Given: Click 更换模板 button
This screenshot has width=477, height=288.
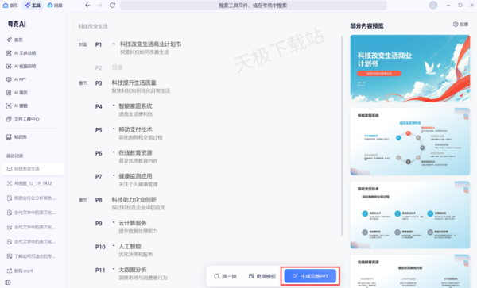Looking at the screenshot, I should point(262,276).
